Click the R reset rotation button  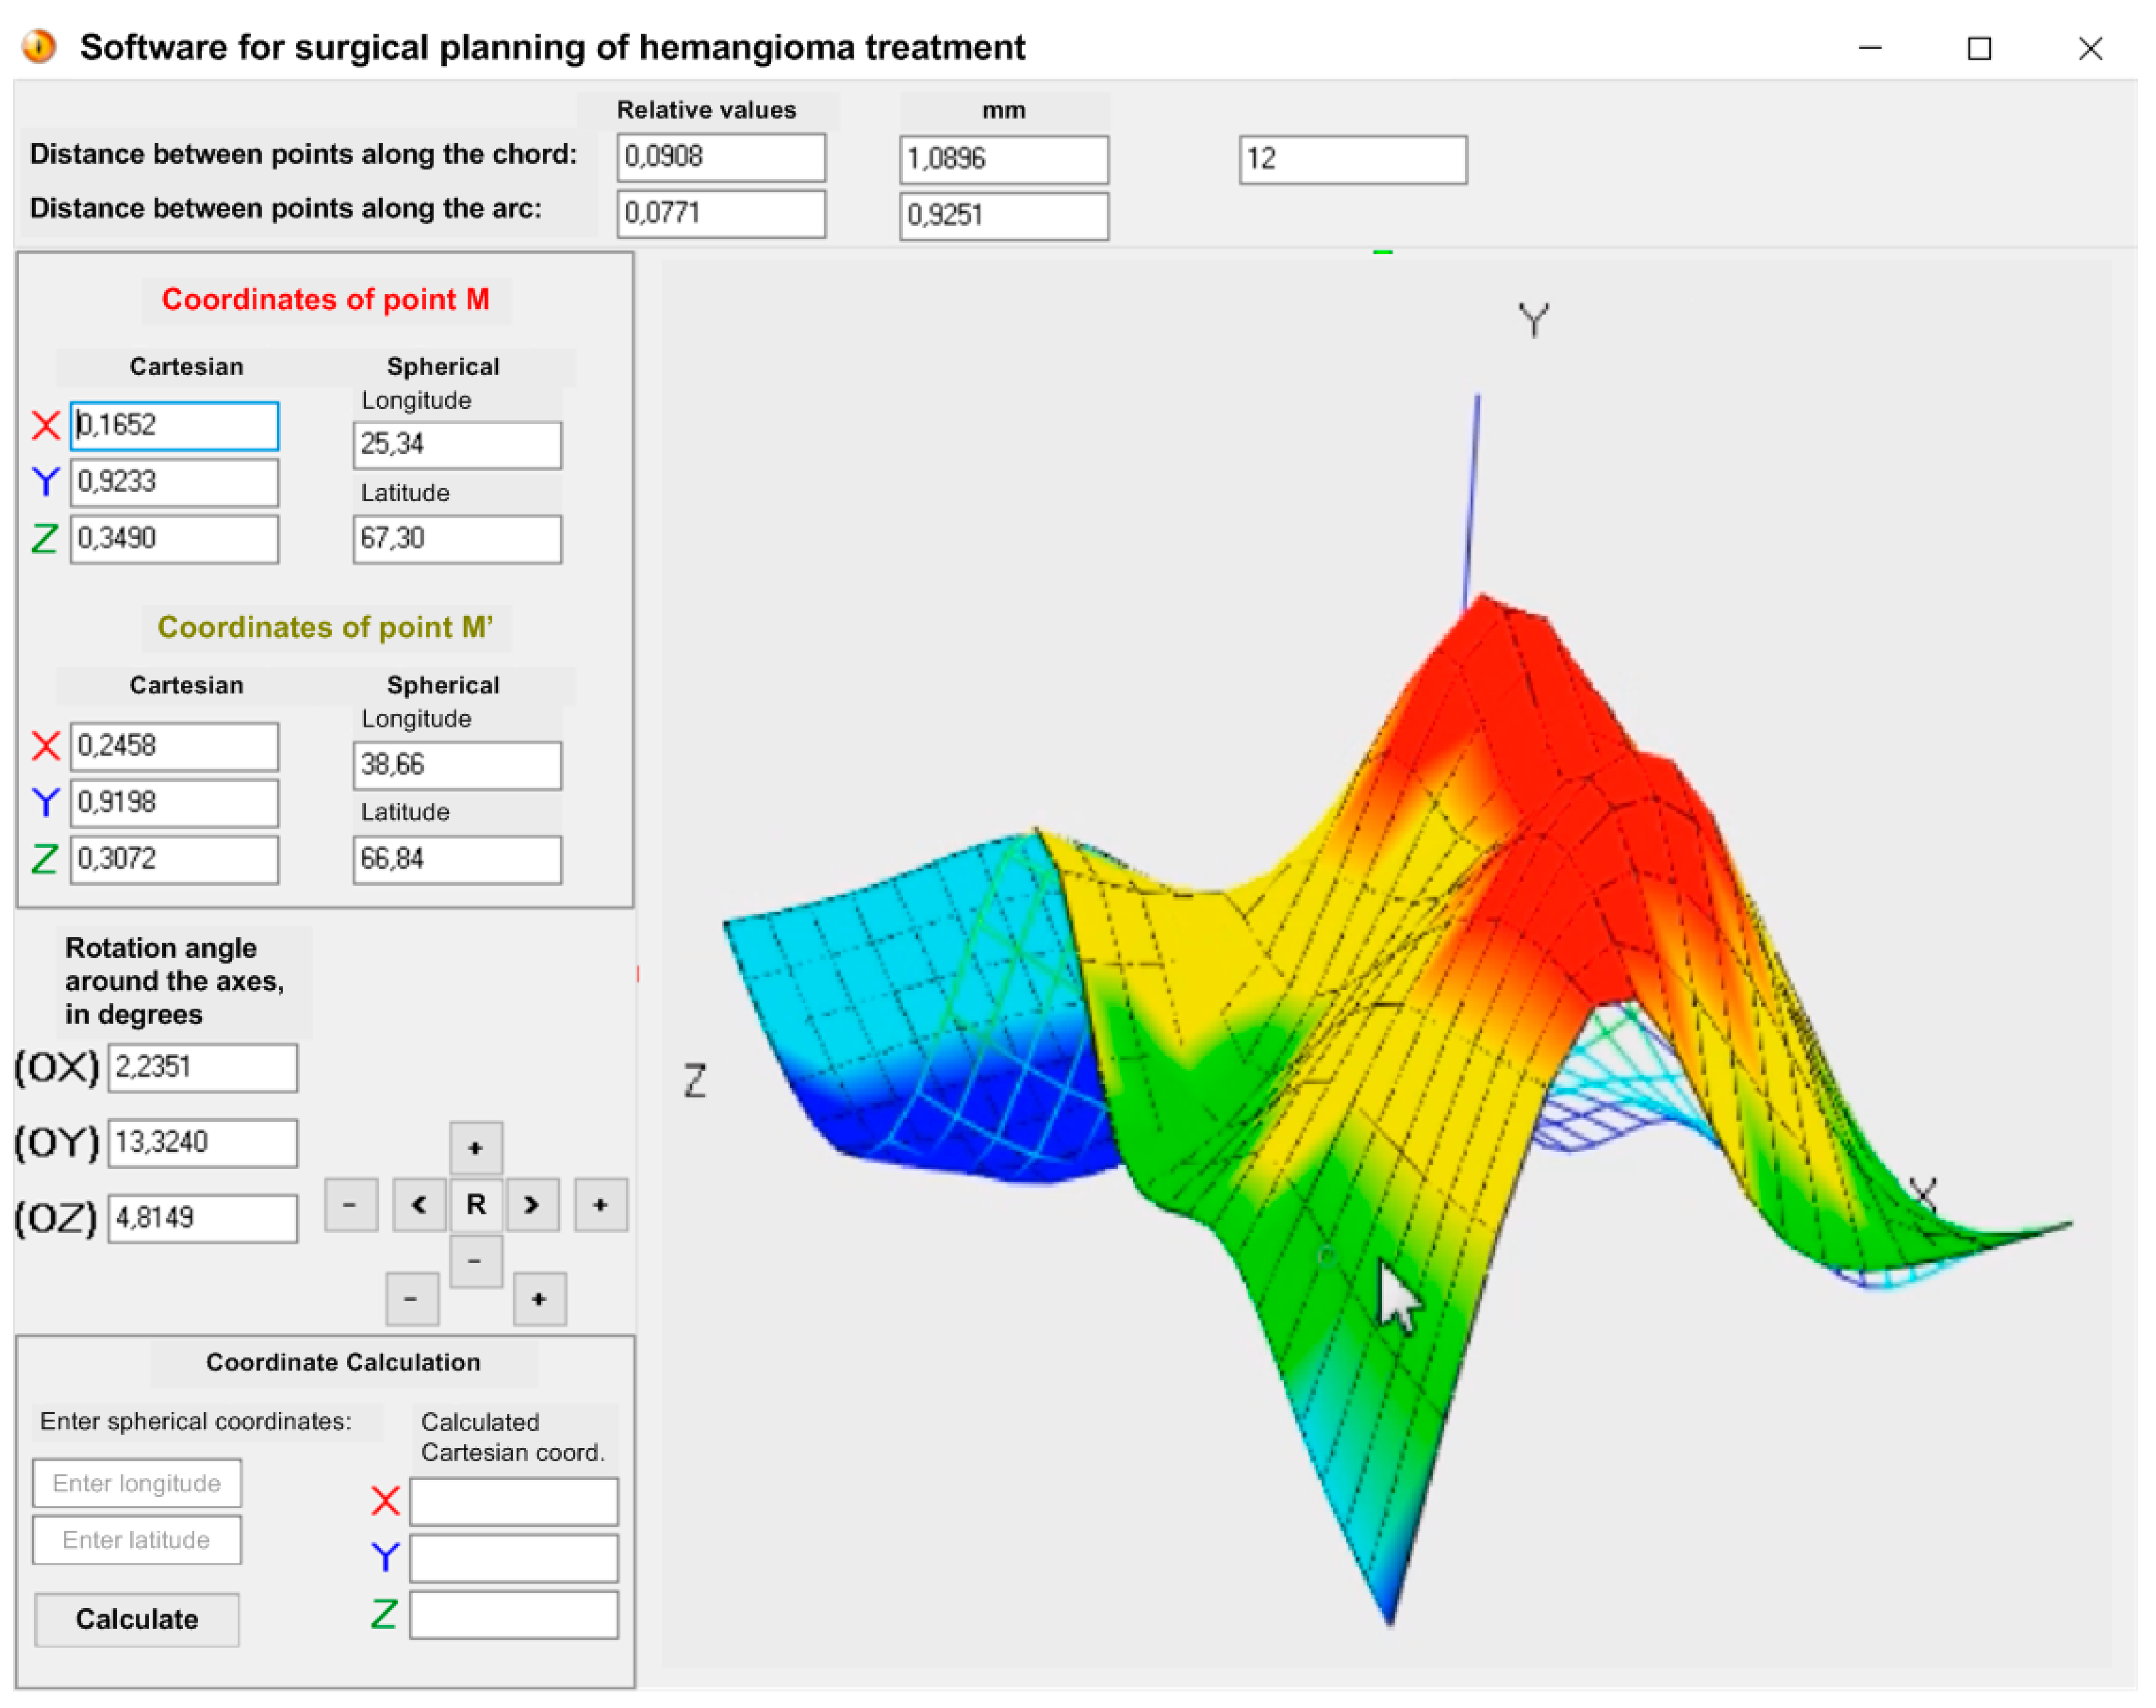[476, 1205]
